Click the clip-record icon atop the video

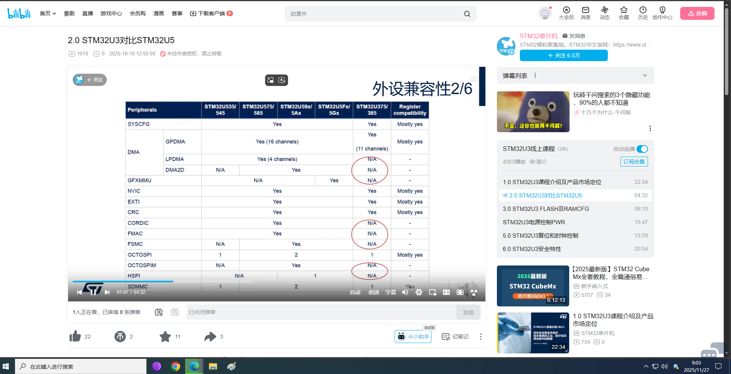point(282,80)
